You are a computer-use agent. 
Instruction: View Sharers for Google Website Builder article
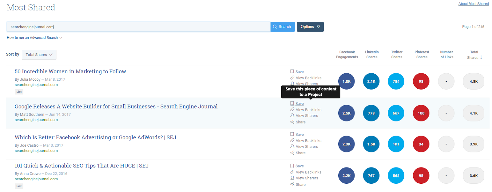[304, 116]
